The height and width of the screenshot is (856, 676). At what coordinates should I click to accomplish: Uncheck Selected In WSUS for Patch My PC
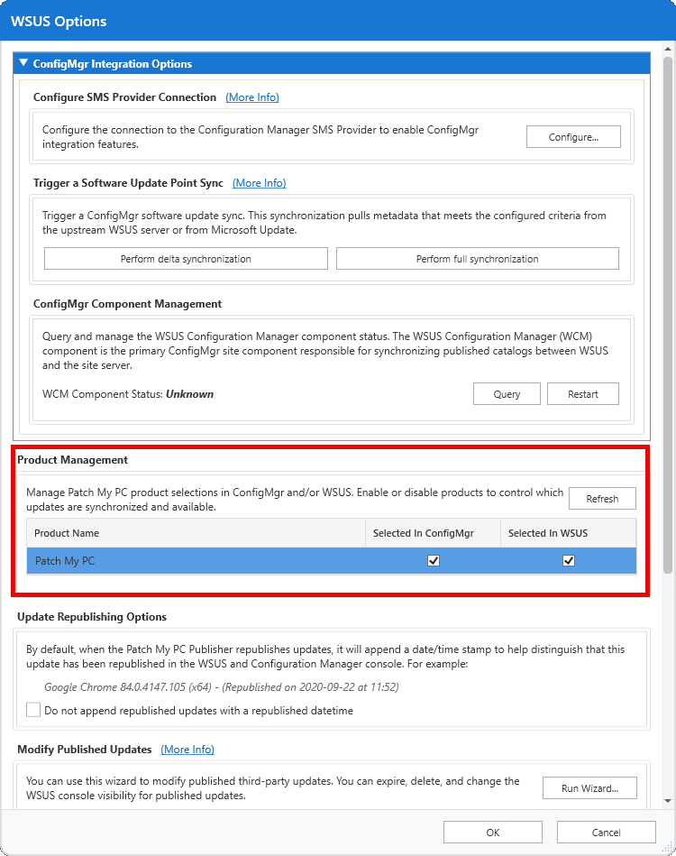pyautogui.click(x=569, y=560)
